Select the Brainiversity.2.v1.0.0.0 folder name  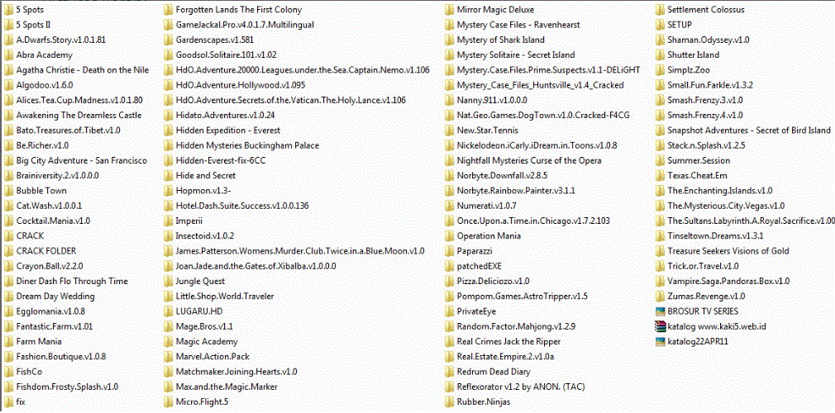coord(58,176)
